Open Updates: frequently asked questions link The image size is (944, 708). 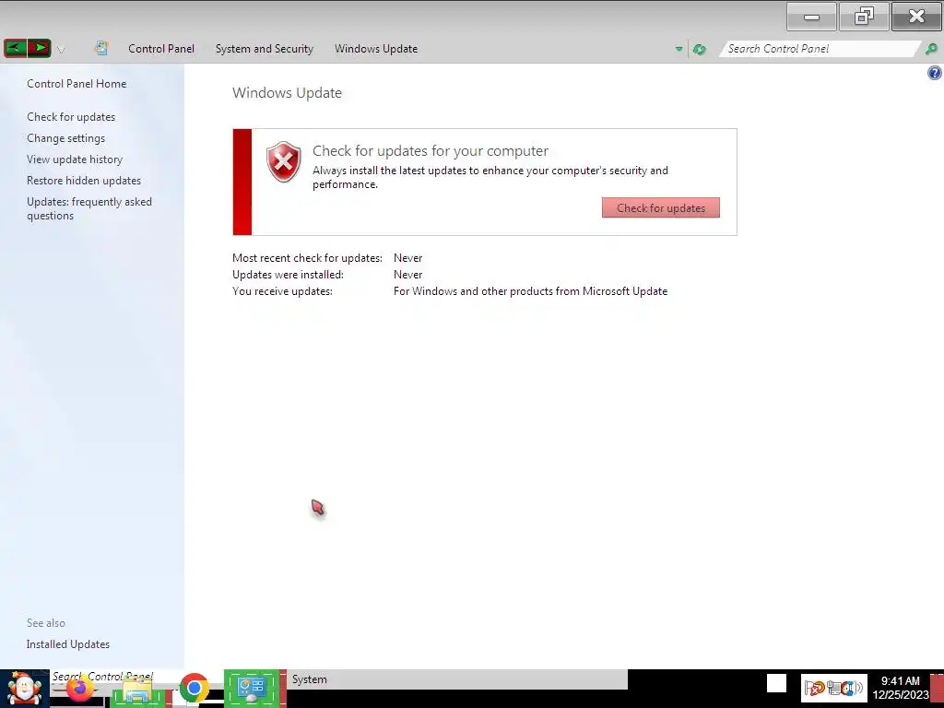(89, 208)
